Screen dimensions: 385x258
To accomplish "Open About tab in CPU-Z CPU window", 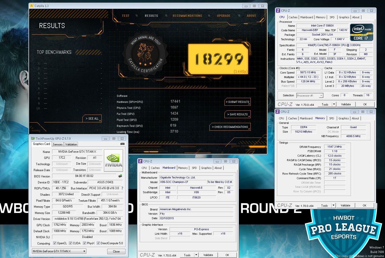I will (x=356, y=17).
